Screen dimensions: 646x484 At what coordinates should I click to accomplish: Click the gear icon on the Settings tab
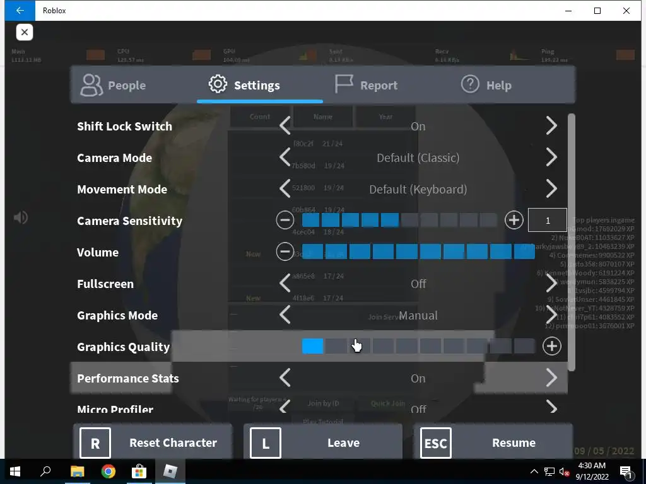218,84
